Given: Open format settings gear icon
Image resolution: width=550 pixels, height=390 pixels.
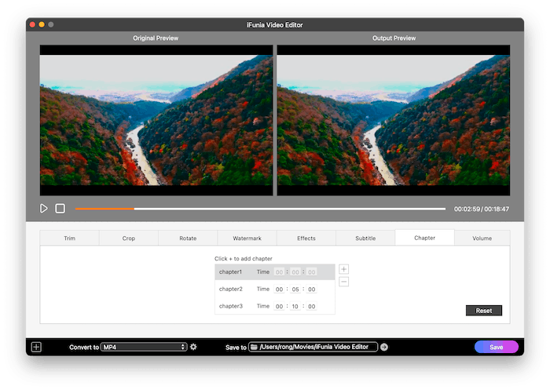Looking at the screenshot, I should pos(193,347).
